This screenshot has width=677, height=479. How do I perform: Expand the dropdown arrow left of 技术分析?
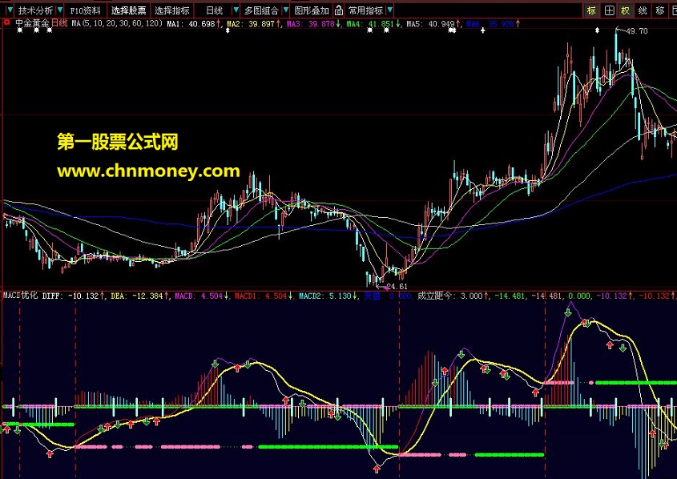click(10, 10)
